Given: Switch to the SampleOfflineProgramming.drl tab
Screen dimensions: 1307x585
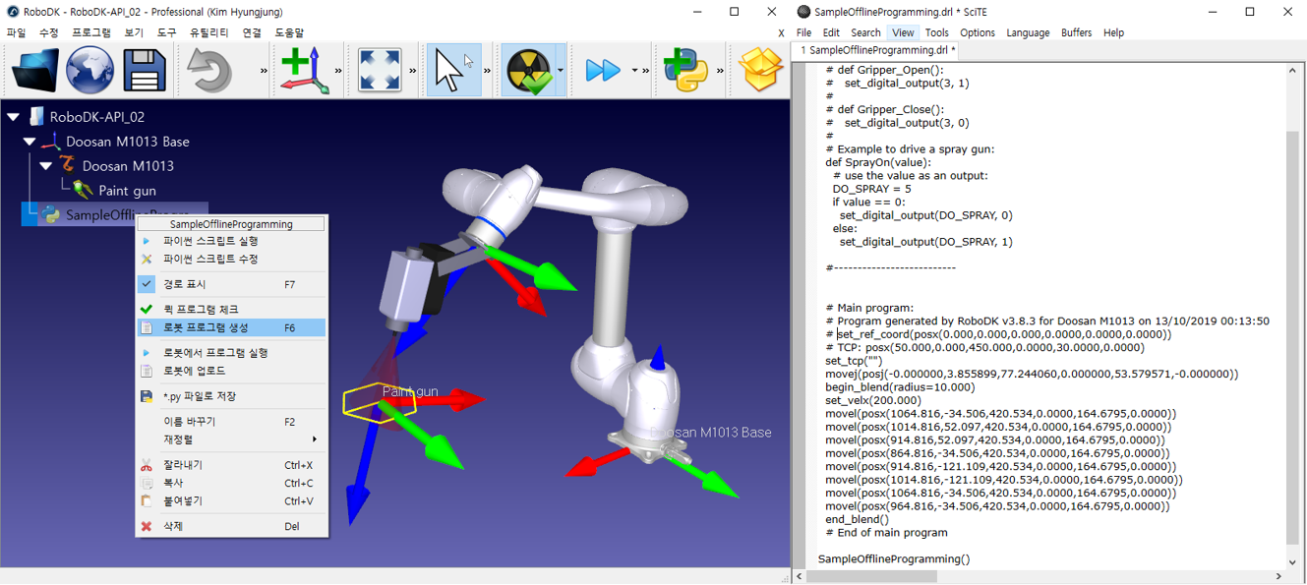Looking at the screenshot, I should click(x=877, y=50).
